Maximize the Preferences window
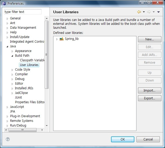This screenshot has width=165, height=148. coord(149,3)
